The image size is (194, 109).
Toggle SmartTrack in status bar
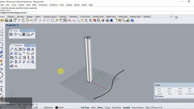(x=116, y=107)
